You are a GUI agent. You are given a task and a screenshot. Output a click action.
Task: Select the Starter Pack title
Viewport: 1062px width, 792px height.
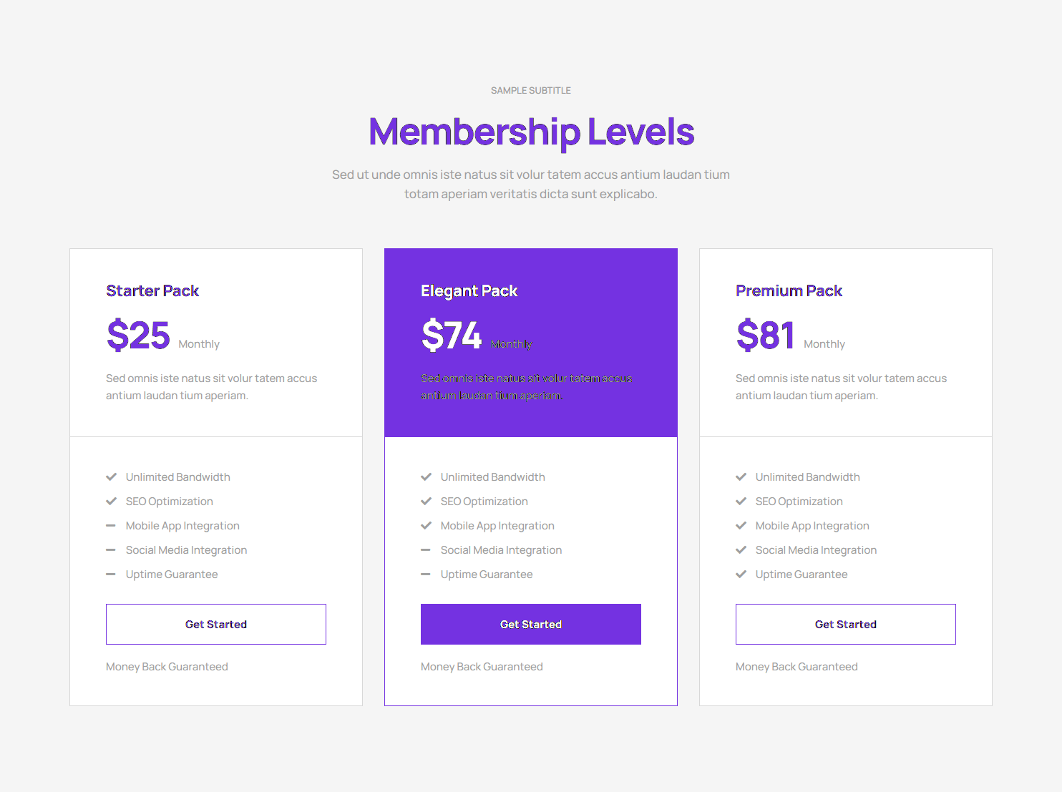pos(152,290)
